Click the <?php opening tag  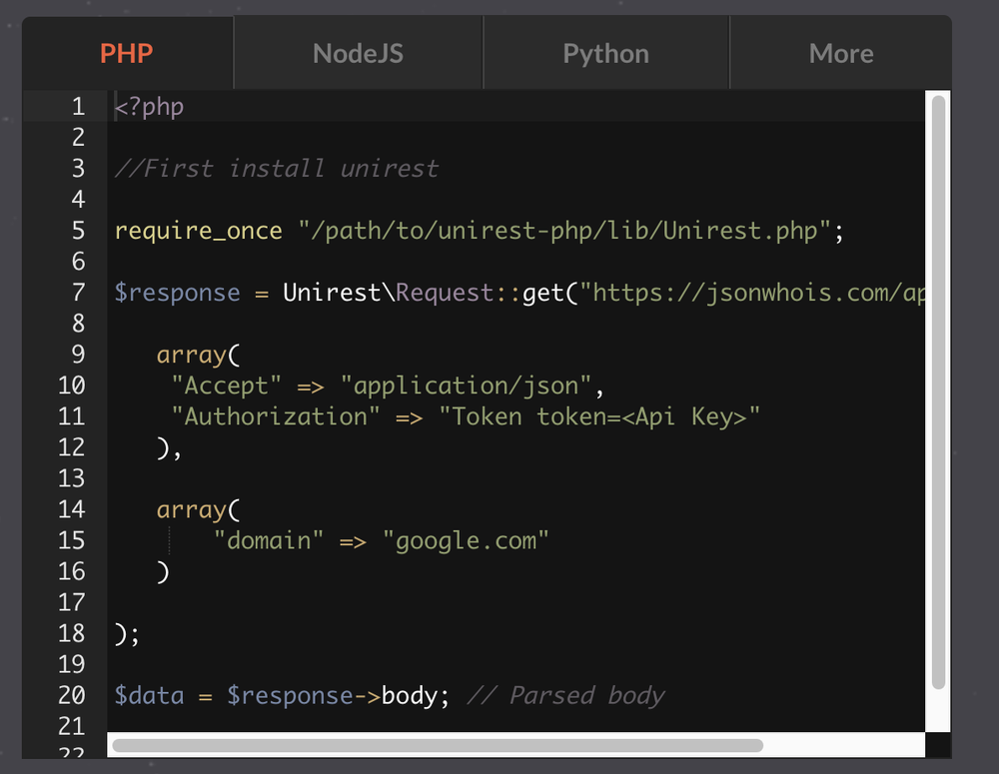click(149, 106)
